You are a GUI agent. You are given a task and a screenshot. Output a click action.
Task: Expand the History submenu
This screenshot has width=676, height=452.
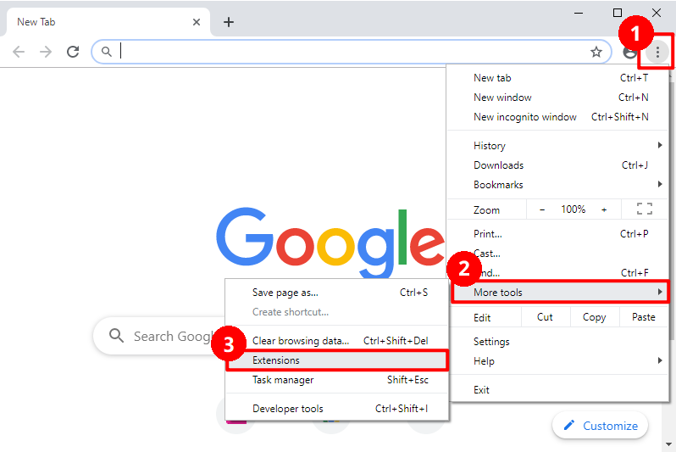click(559, 146)
